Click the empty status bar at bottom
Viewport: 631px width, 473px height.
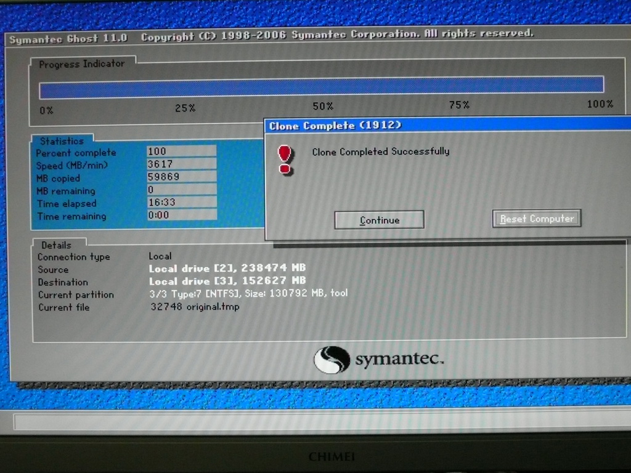[322, 420]
